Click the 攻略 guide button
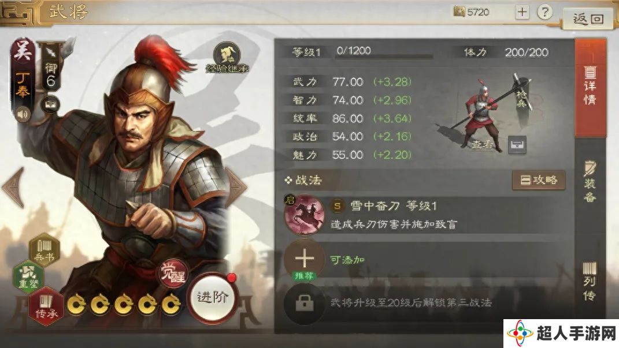619x348 pixels. (539, 180)
